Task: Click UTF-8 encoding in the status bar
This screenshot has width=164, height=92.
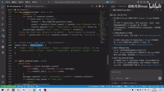Action: click(x=132, y=86)
